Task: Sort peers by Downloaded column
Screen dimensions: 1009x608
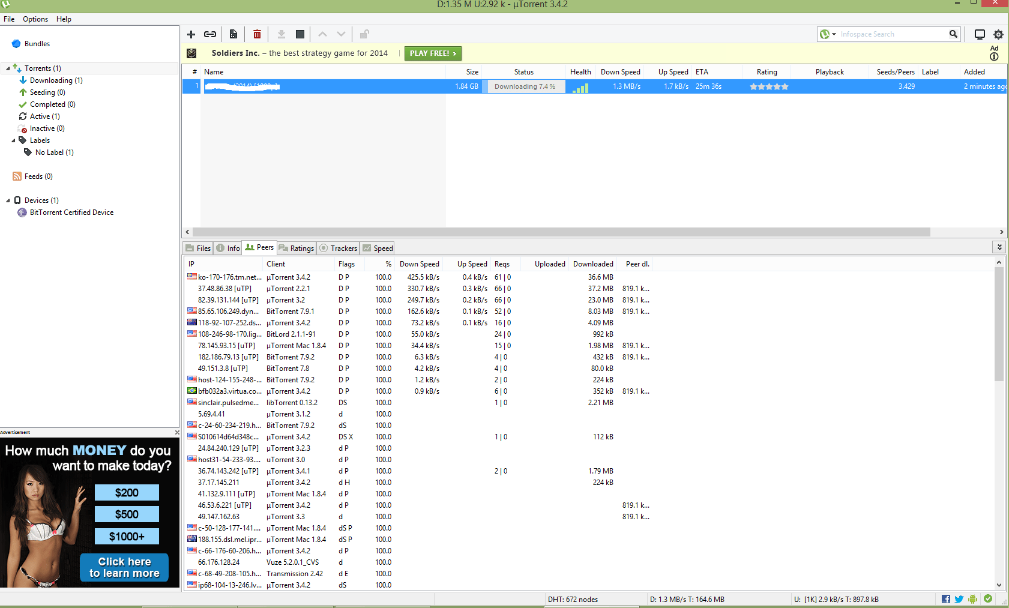Action: tap(593, 264)
